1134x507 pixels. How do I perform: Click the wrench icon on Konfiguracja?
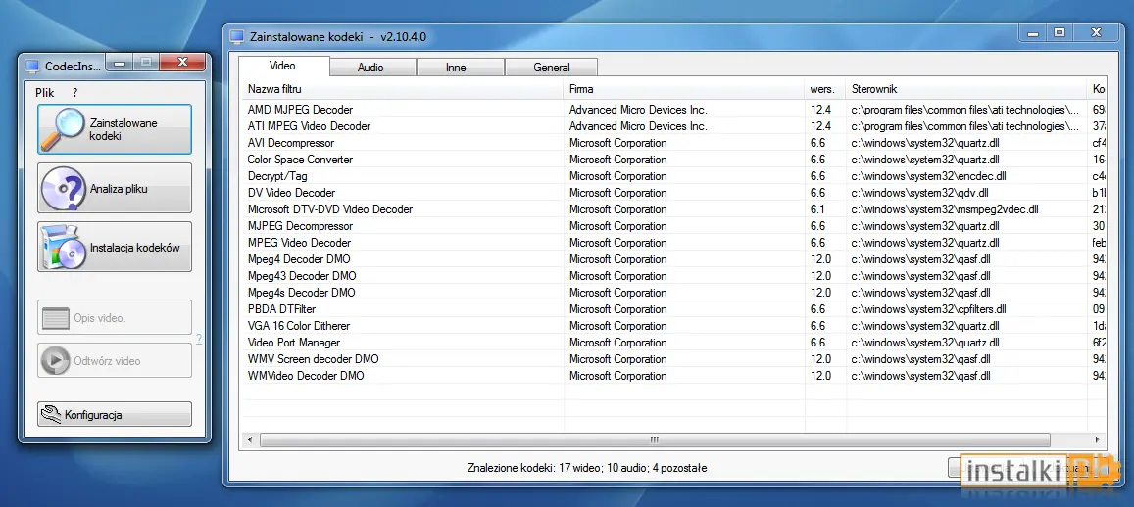(51, 415)
